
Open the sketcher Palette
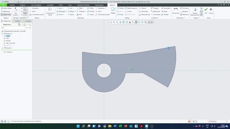point(113,10)
